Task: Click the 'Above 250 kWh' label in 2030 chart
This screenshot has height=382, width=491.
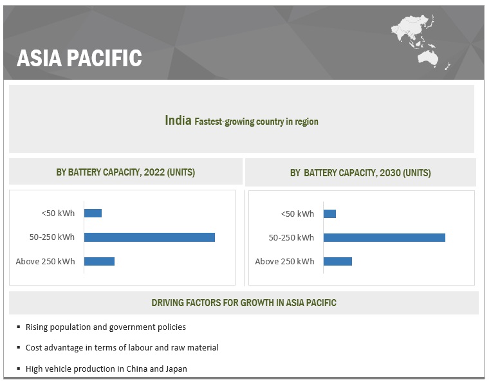Action: point(284,261)
